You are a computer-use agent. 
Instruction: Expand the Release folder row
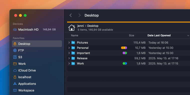click(69, 58)
